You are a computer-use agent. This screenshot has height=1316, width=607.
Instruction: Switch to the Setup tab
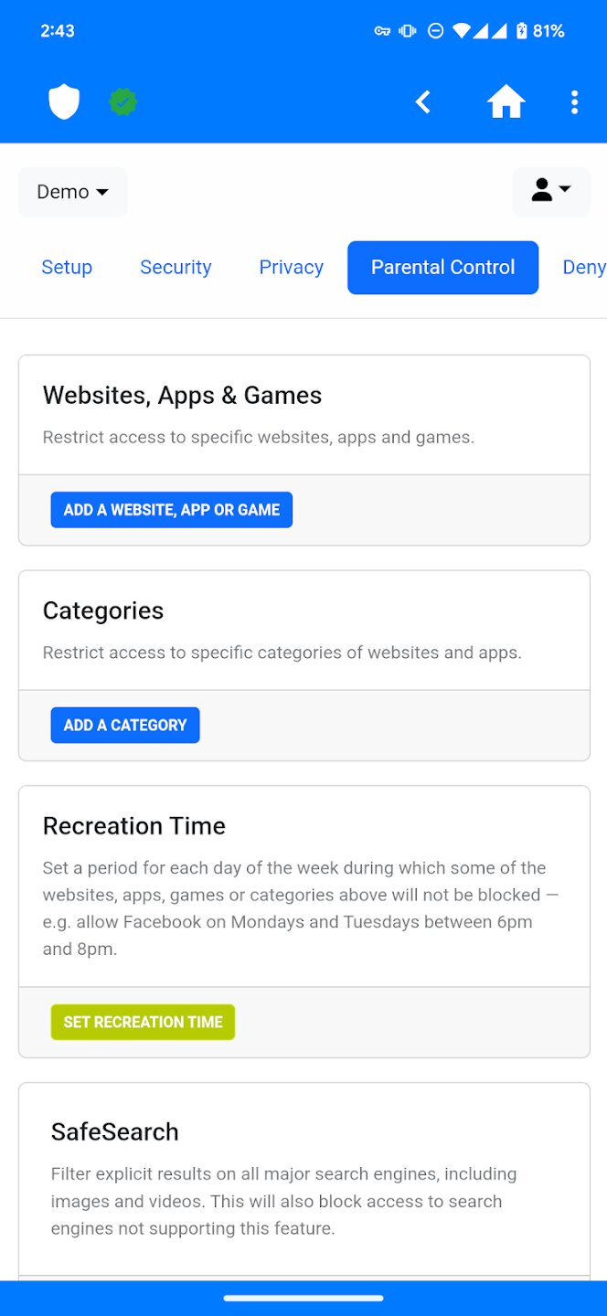pyautogui.click(x=67, y=268)
